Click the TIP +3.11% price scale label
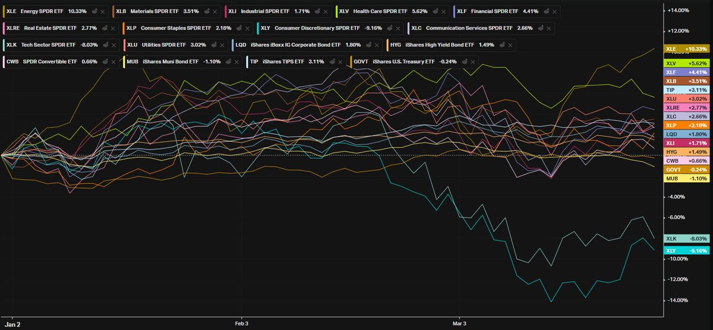This screenshot has height=330, width=713. [686, 90]
